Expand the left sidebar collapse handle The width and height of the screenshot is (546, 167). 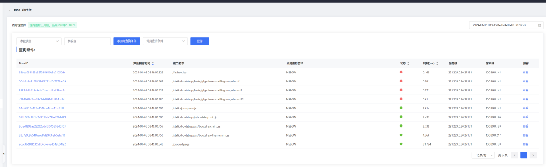point(4,153)
